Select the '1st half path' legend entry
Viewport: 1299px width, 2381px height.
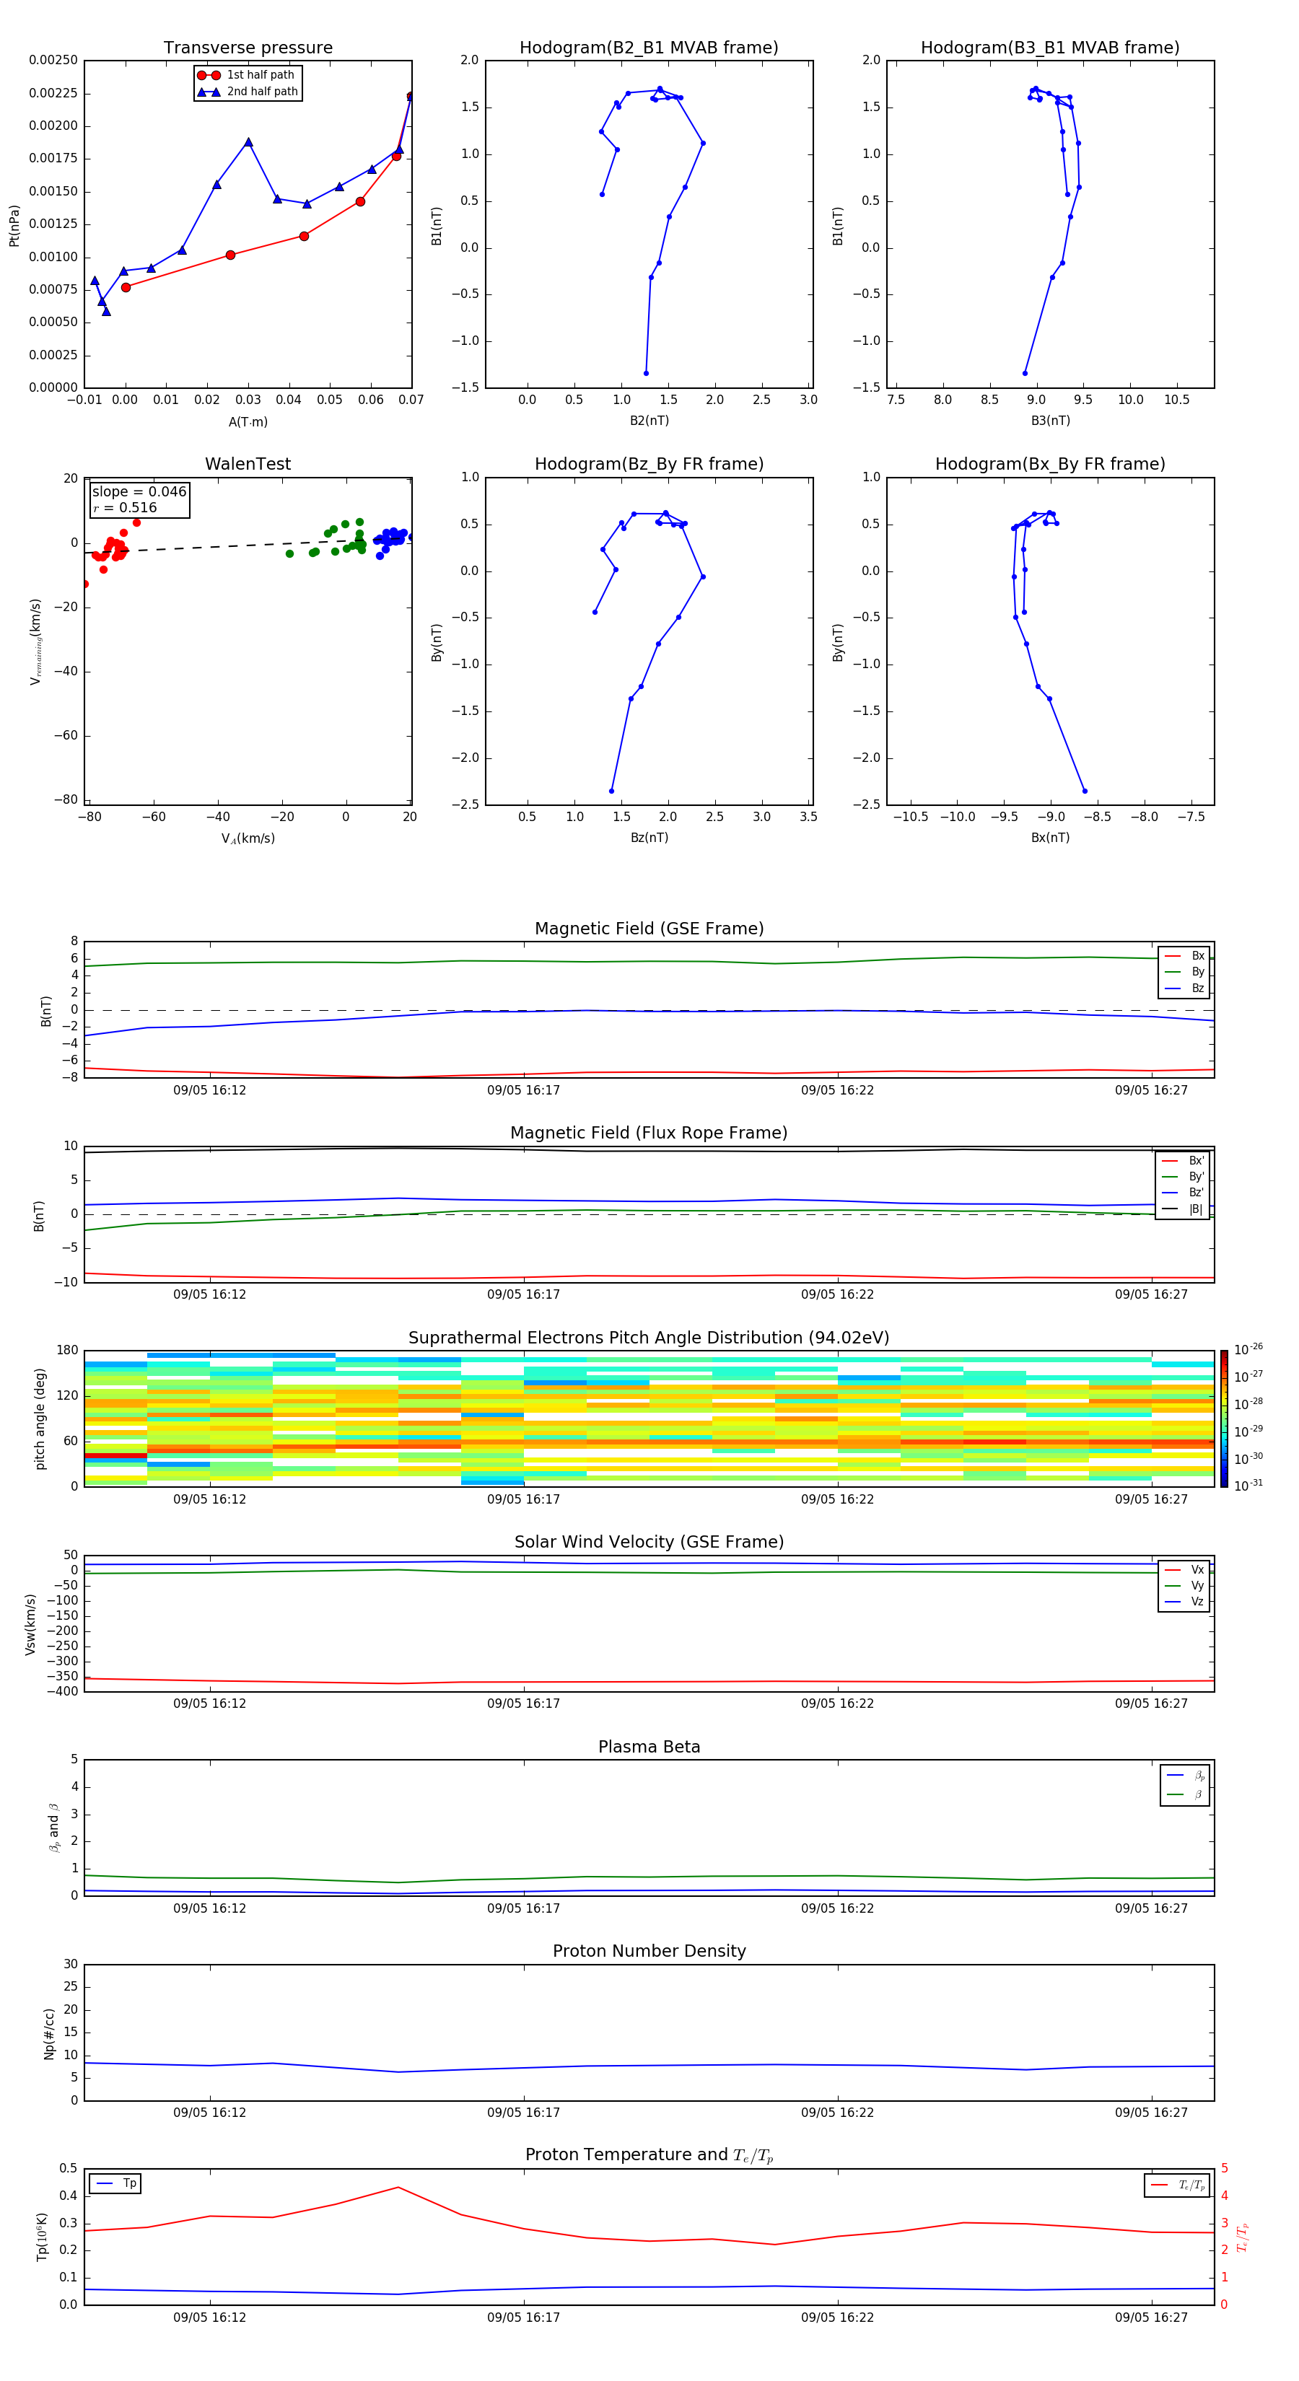coord(247,75)
